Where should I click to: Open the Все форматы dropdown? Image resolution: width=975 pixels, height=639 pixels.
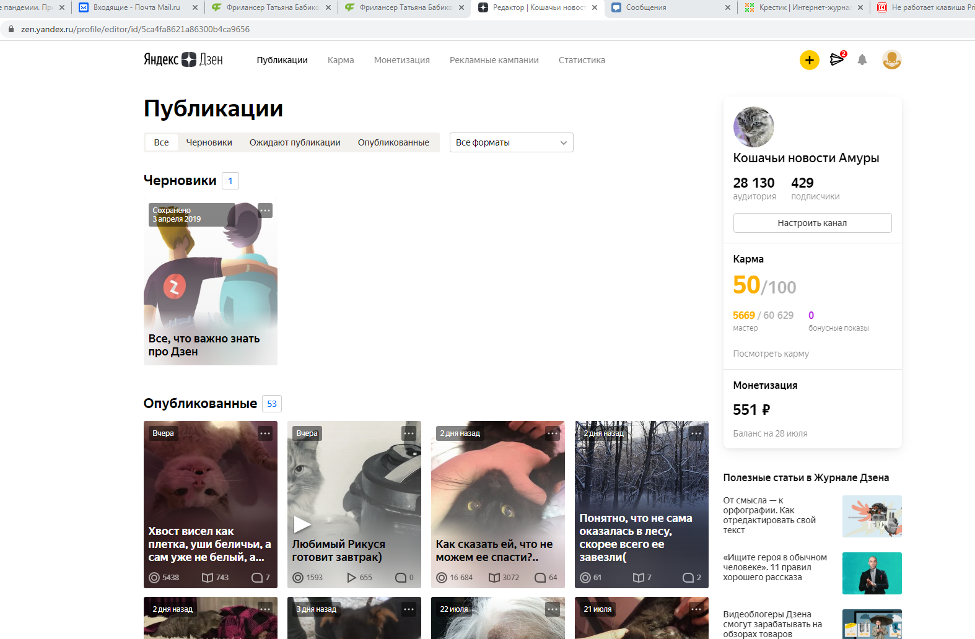point(511,142)
